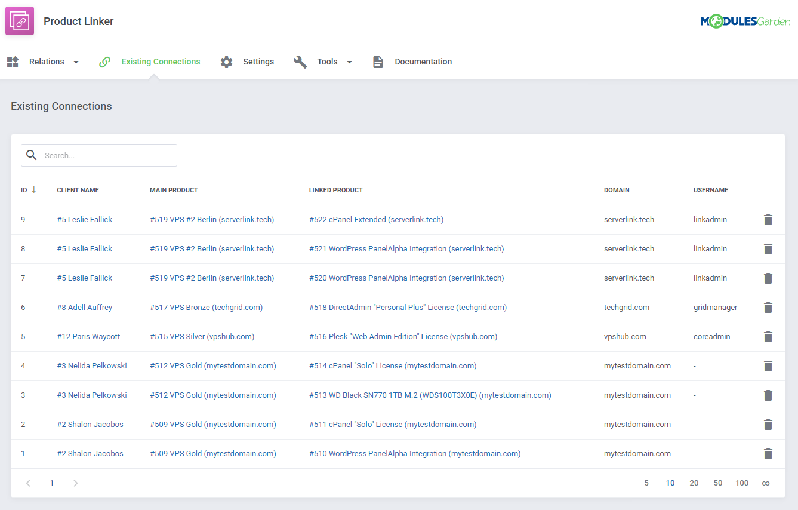Delete connection ID 6 with trash icon

768,308
